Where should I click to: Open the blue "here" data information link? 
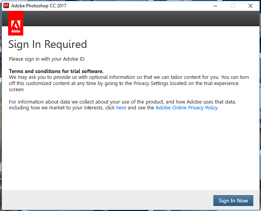pyautogui.click(x=121, y=108)
